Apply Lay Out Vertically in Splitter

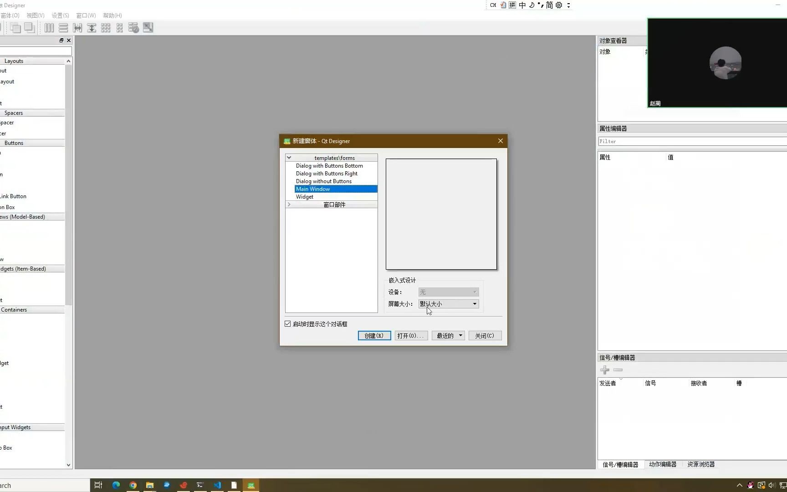click(x=92, y=28)
